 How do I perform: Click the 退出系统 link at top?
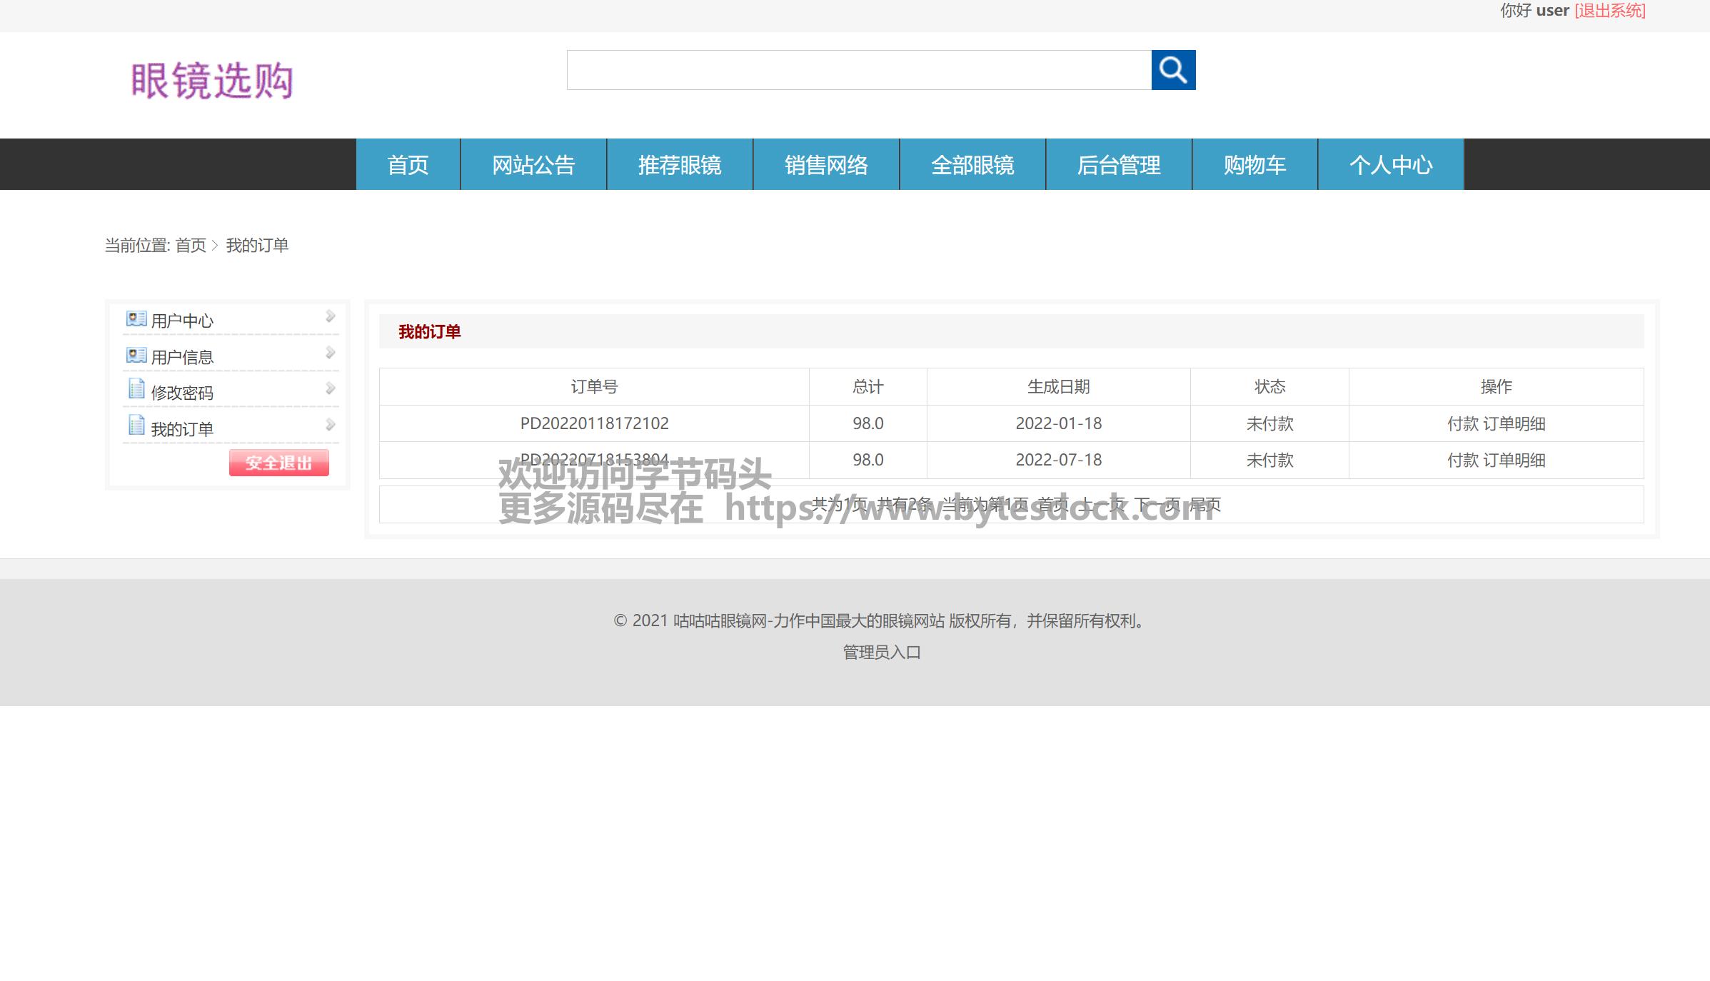pos(1610,11)
